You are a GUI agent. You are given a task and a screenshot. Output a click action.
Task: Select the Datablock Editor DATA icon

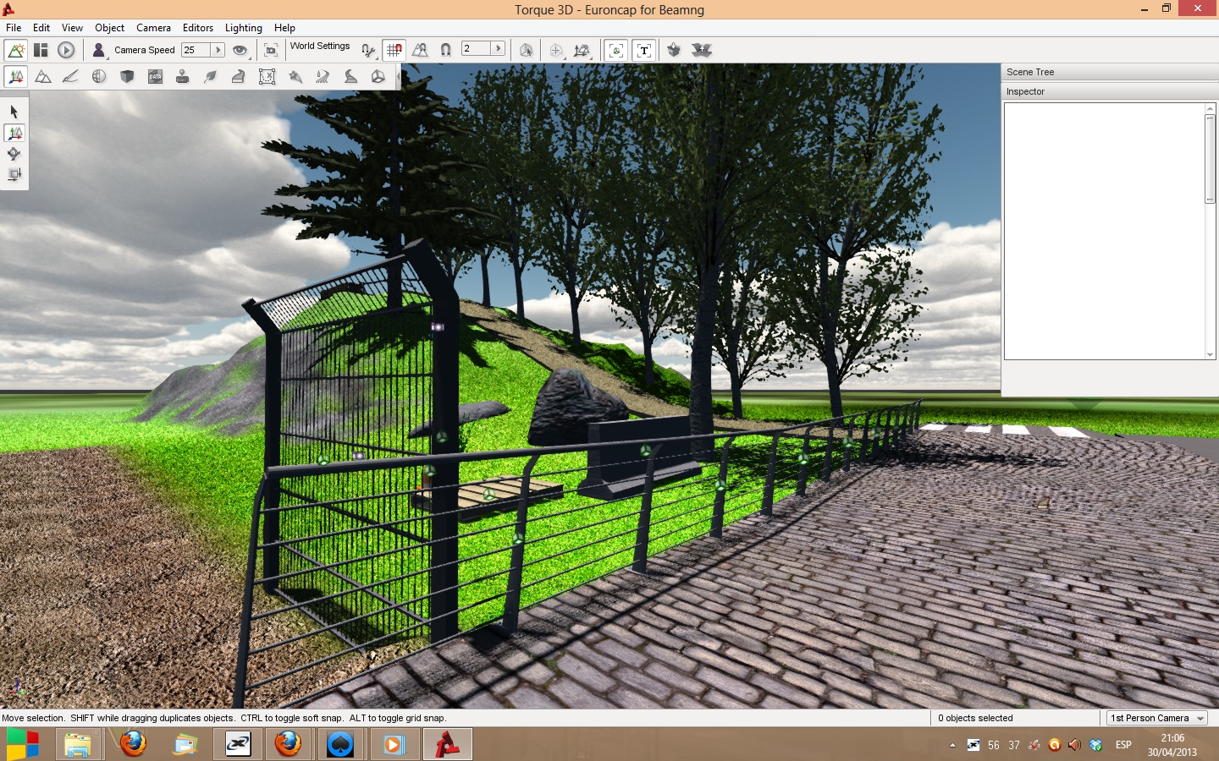[x=155, y=77]
